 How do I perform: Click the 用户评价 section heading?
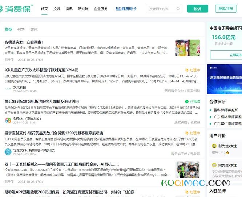coord(217,136)
